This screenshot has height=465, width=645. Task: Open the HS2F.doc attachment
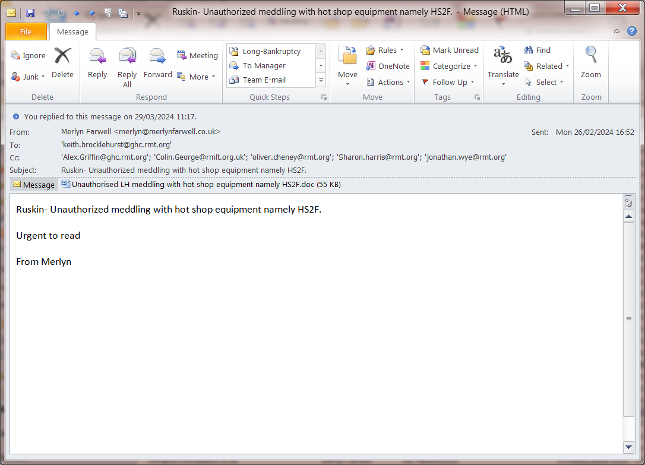pyautogui.click(x=201, y=185)
